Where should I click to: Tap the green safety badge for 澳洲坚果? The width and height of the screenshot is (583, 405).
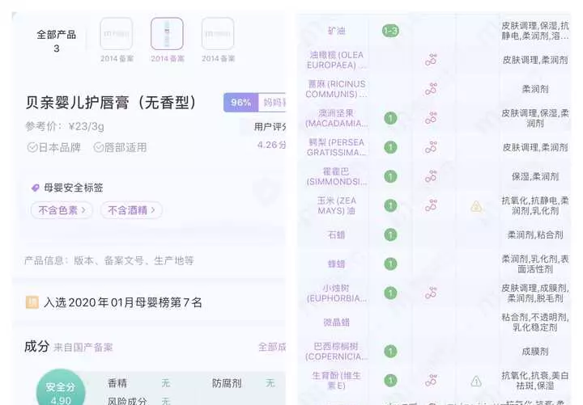(x=390, y=118)
